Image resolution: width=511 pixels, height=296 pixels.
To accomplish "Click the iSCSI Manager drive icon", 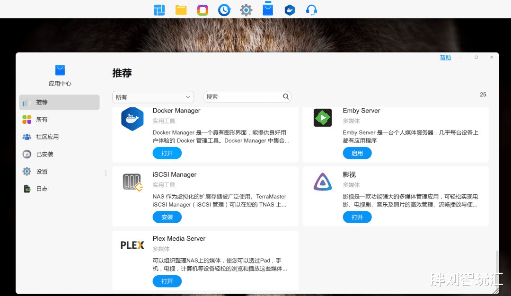I will [x=133, y=183].
